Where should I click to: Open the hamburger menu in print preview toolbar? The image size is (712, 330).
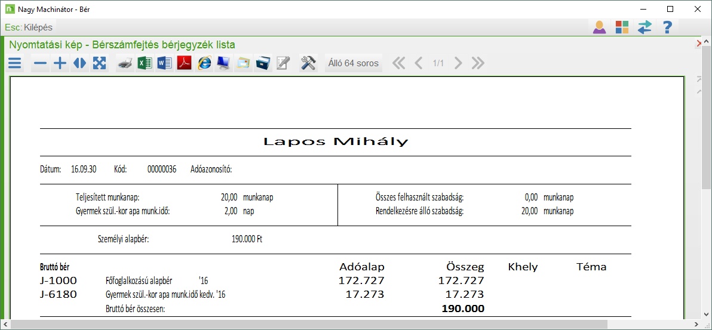(15, 63)
